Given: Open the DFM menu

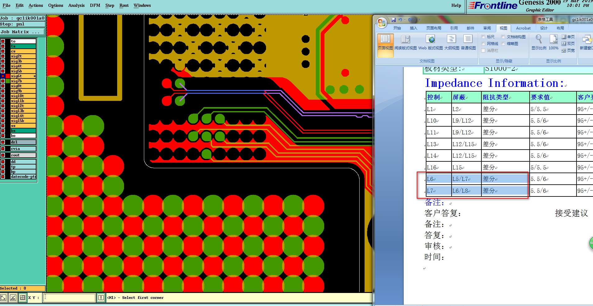Looking at the screenshot, I should pos(95,5).
